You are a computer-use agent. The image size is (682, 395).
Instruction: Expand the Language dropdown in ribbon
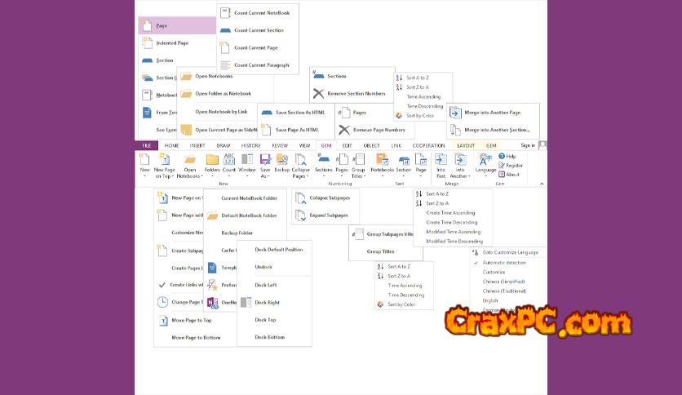pyautogui.click(x=485, y=175)
